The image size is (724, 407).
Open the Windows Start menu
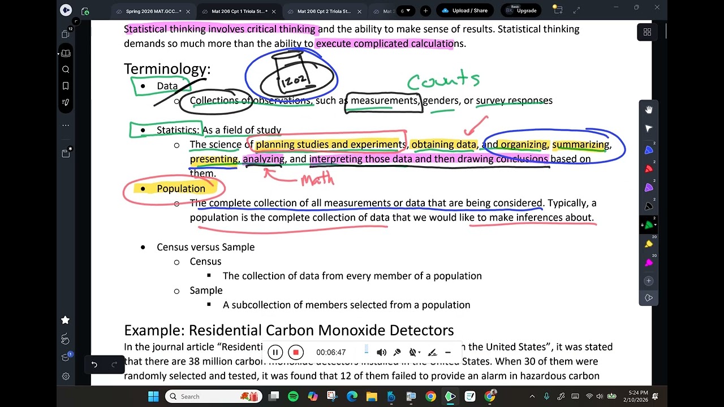click(153, 396)
